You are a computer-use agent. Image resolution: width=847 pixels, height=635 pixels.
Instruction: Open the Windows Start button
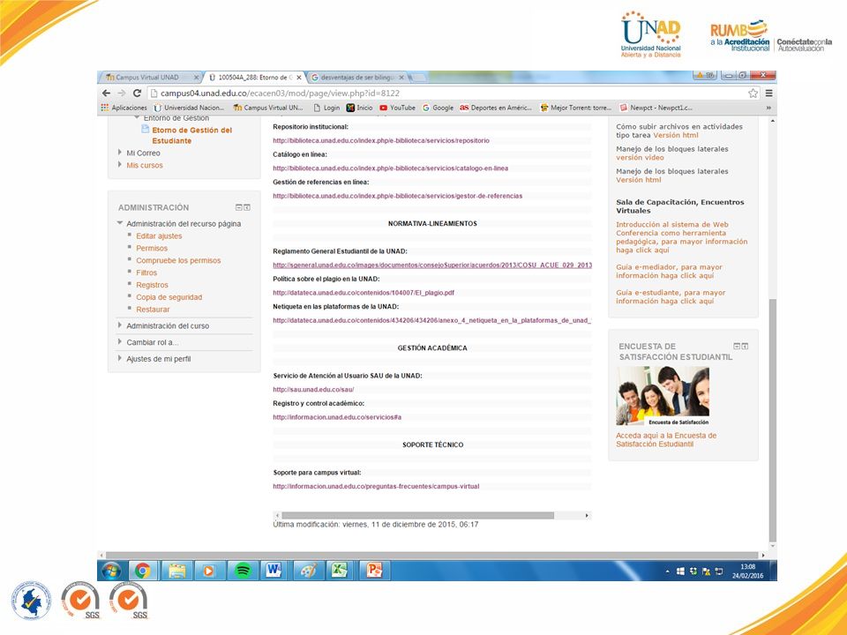coord(111,571)
